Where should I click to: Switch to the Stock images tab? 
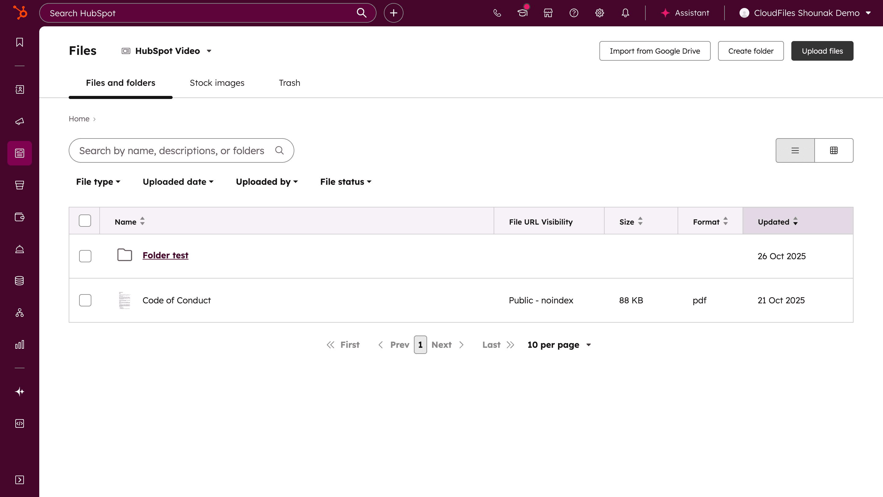217,83
